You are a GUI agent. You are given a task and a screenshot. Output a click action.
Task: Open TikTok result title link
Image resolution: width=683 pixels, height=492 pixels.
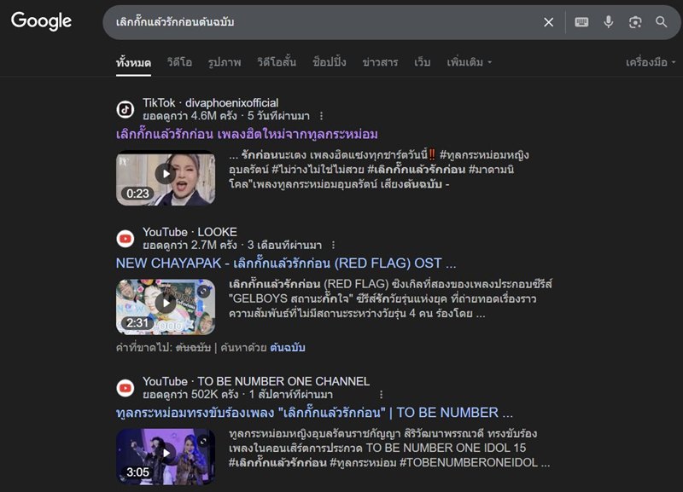pyautogui.click(x=247, y=135)
